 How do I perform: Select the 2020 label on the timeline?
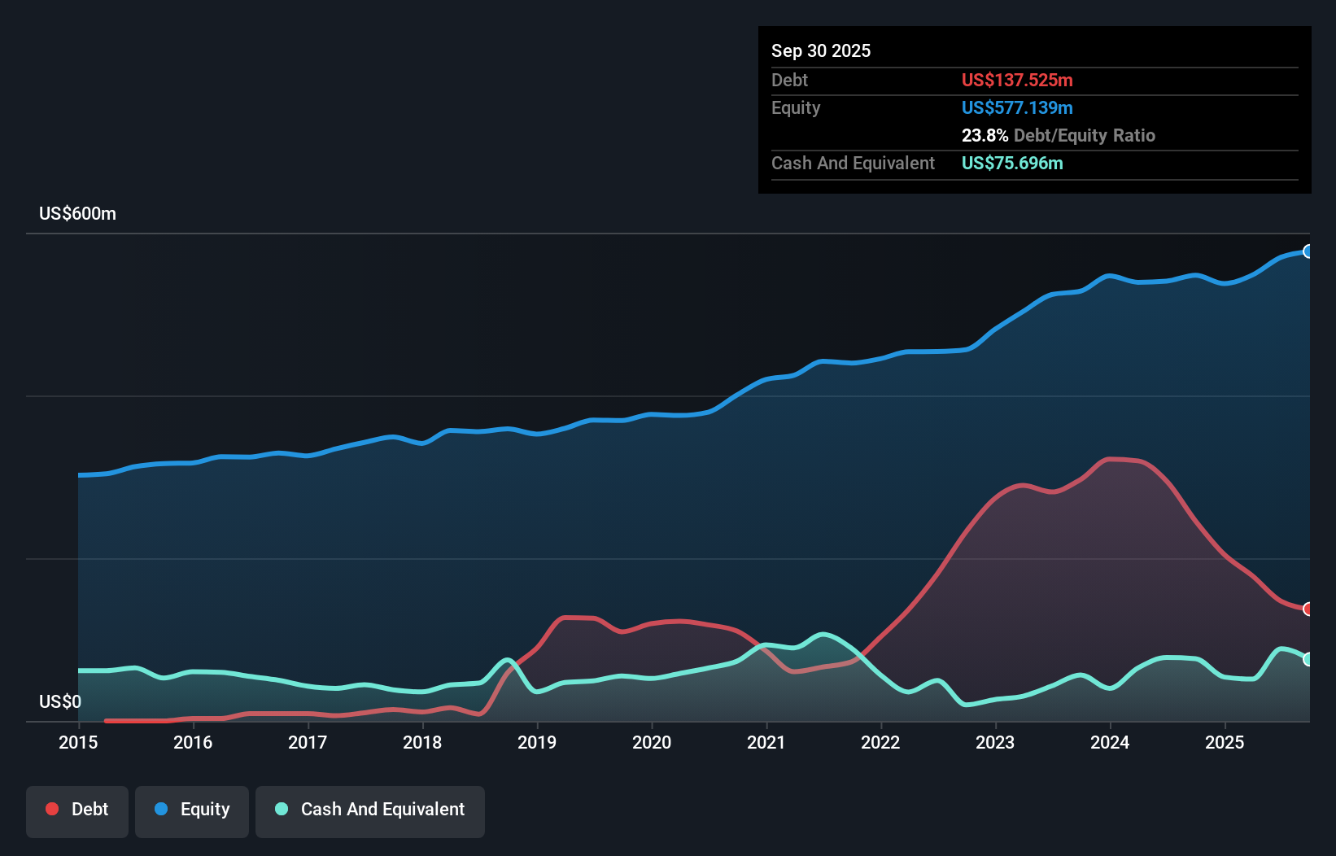[x=652, y=742]
